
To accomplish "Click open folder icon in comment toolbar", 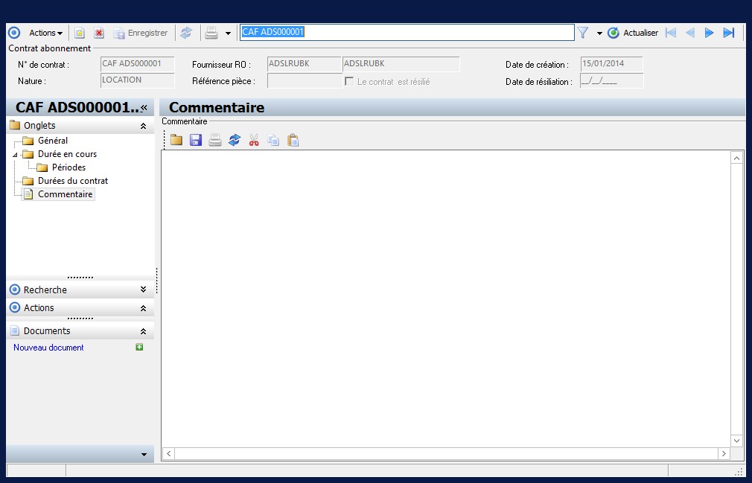I will point(176,140).
